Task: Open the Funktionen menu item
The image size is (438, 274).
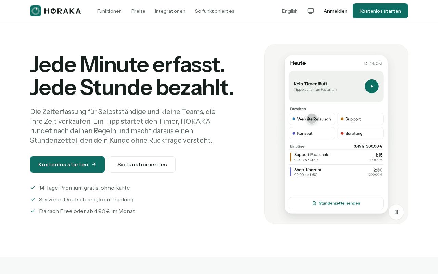Action: tap(109, 11)
